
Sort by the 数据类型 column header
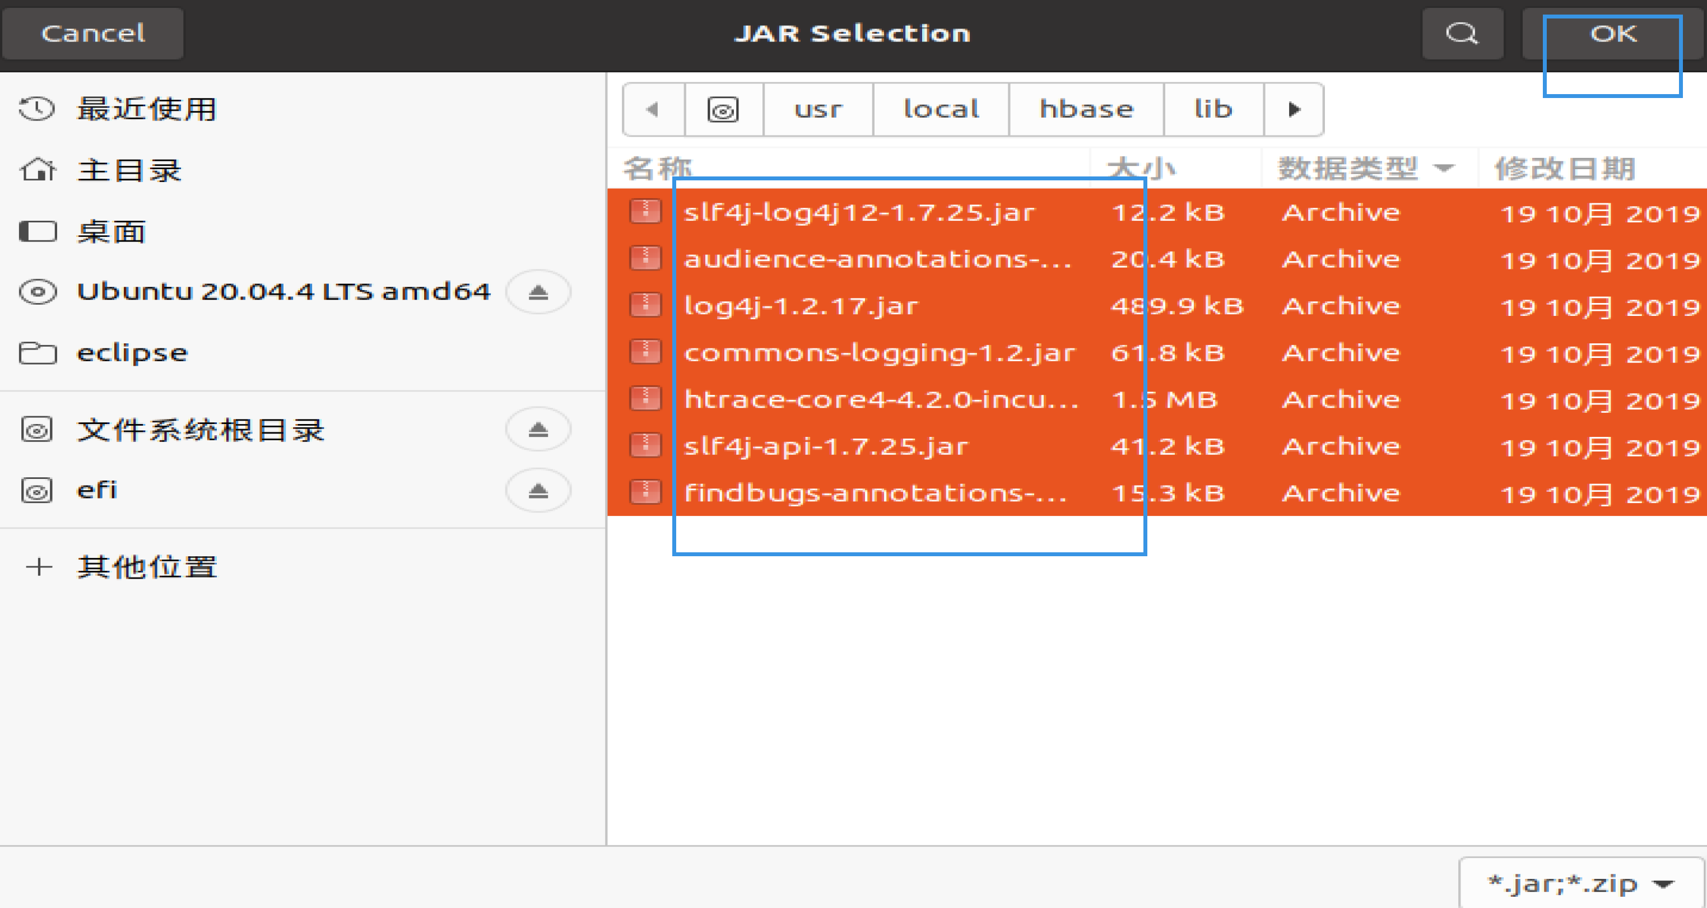[1369, 169]
